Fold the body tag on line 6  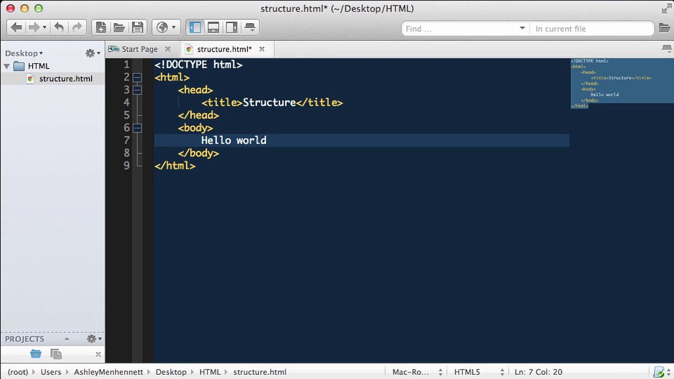click(137, 128)
